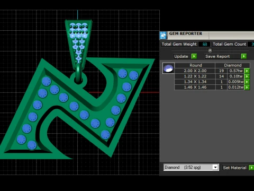Click green arrow on the 1.46 X 1.46 row
Image resolution: width=254 pixels, height=191 pixels.
point(247,88)
